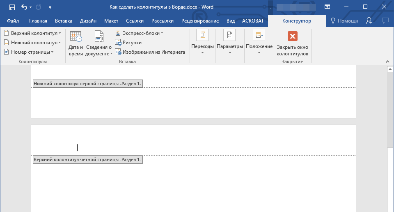
Task: Switch to the Insert (Вставка) tab
Action: coord(63,21)
